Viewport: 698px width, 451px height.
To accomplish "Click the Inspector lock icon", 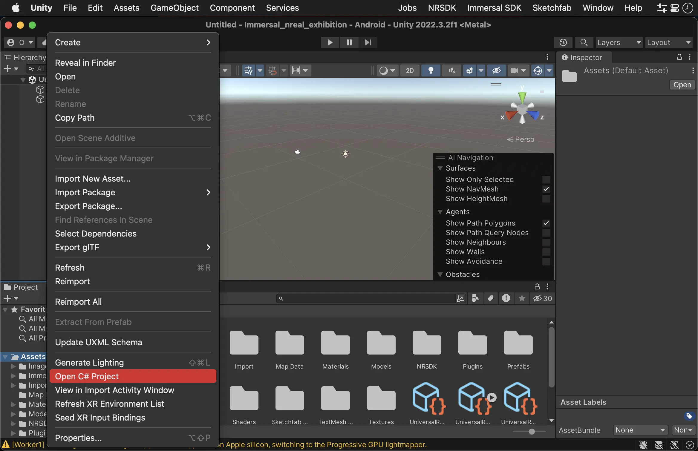I will (x=679, y=57).
